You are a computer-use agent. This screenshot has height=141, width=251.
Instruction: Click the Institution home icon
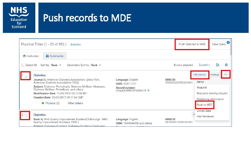(24, 56)
